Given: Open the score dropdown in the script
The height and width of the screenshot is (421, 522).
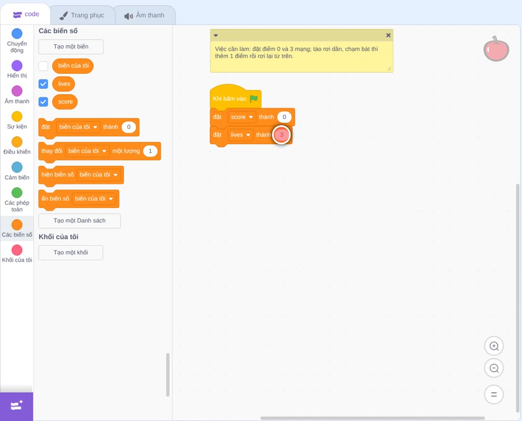Looking at the screenshot, I should tap(242, 117).
